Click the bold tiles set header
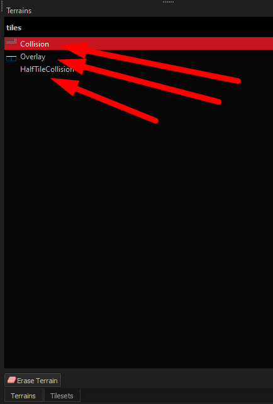The height and width of the screenshot is (404, 273). click(x=14, y=28)
